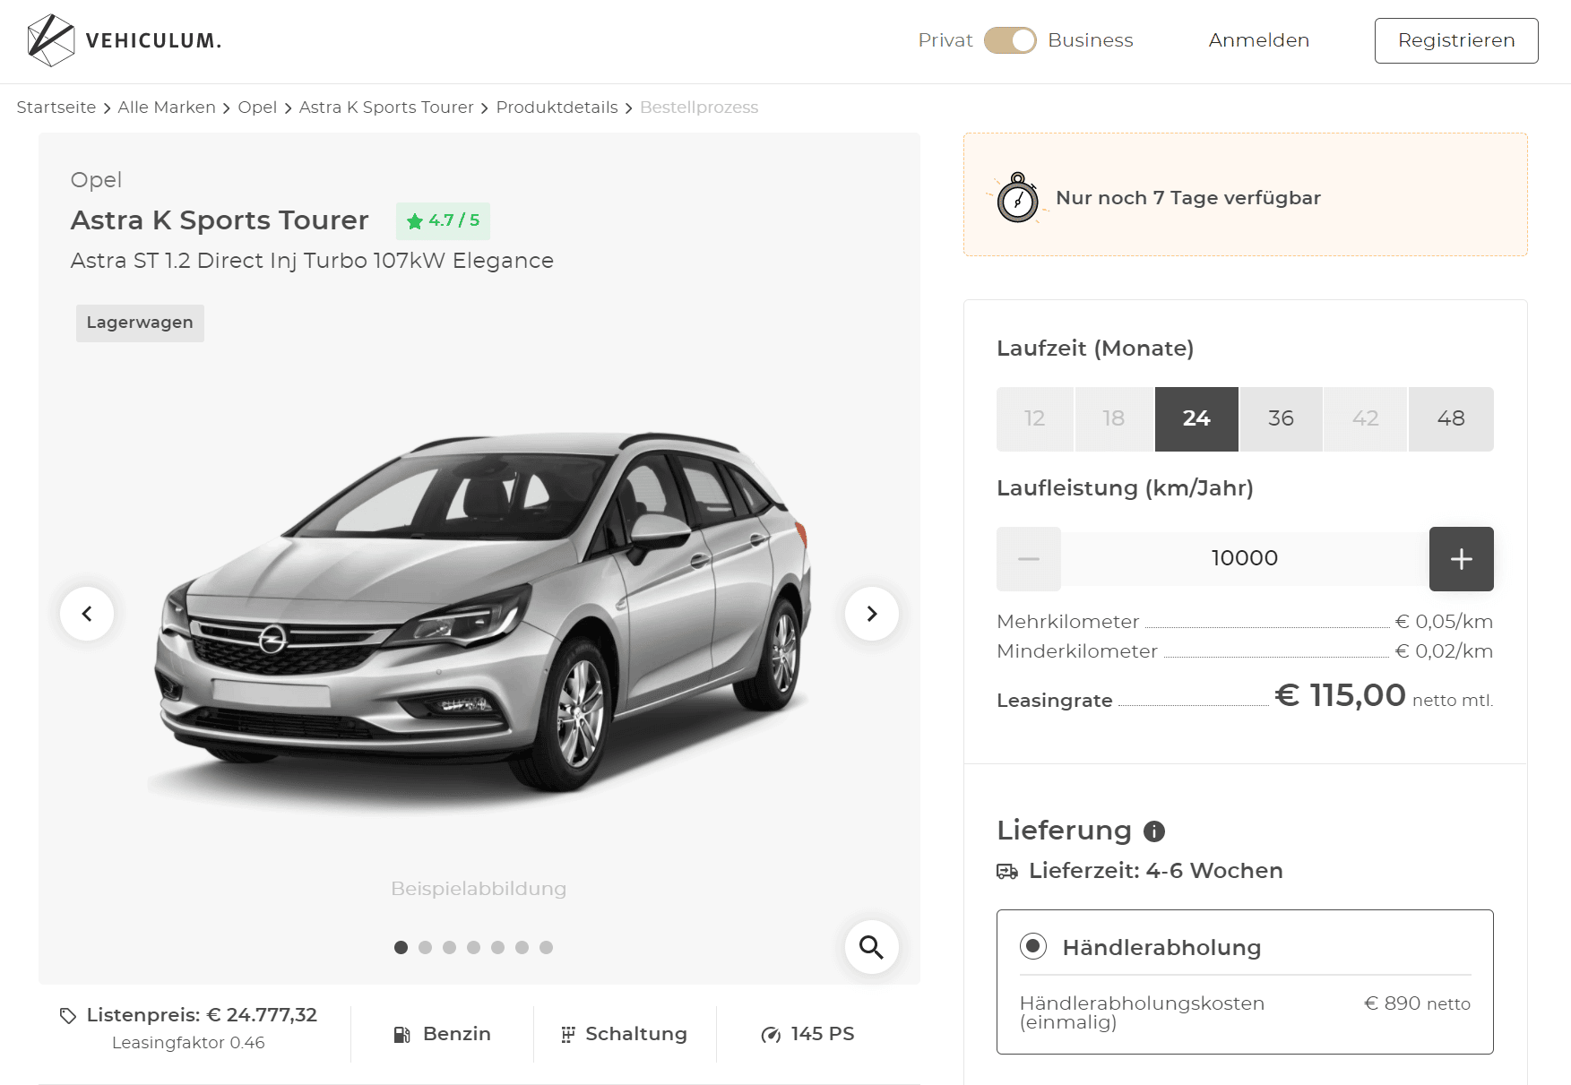The image size is (1571, 1085).
Task: Jump to the fifth carousel dot
Action: [x=498, y=948]
